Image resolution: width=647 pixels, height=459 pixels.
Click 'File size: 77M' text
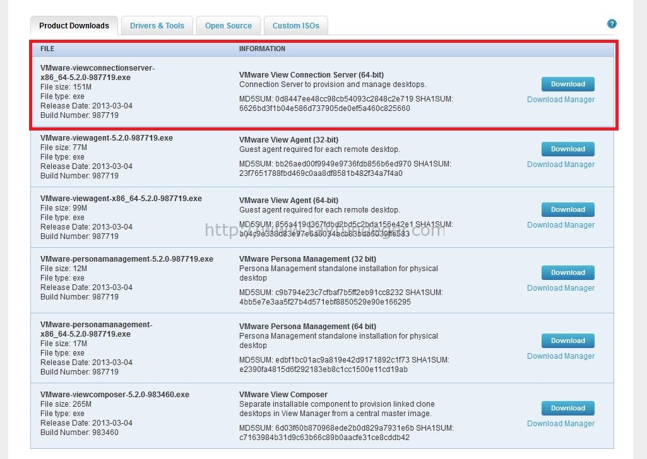(x=64, y=148)
